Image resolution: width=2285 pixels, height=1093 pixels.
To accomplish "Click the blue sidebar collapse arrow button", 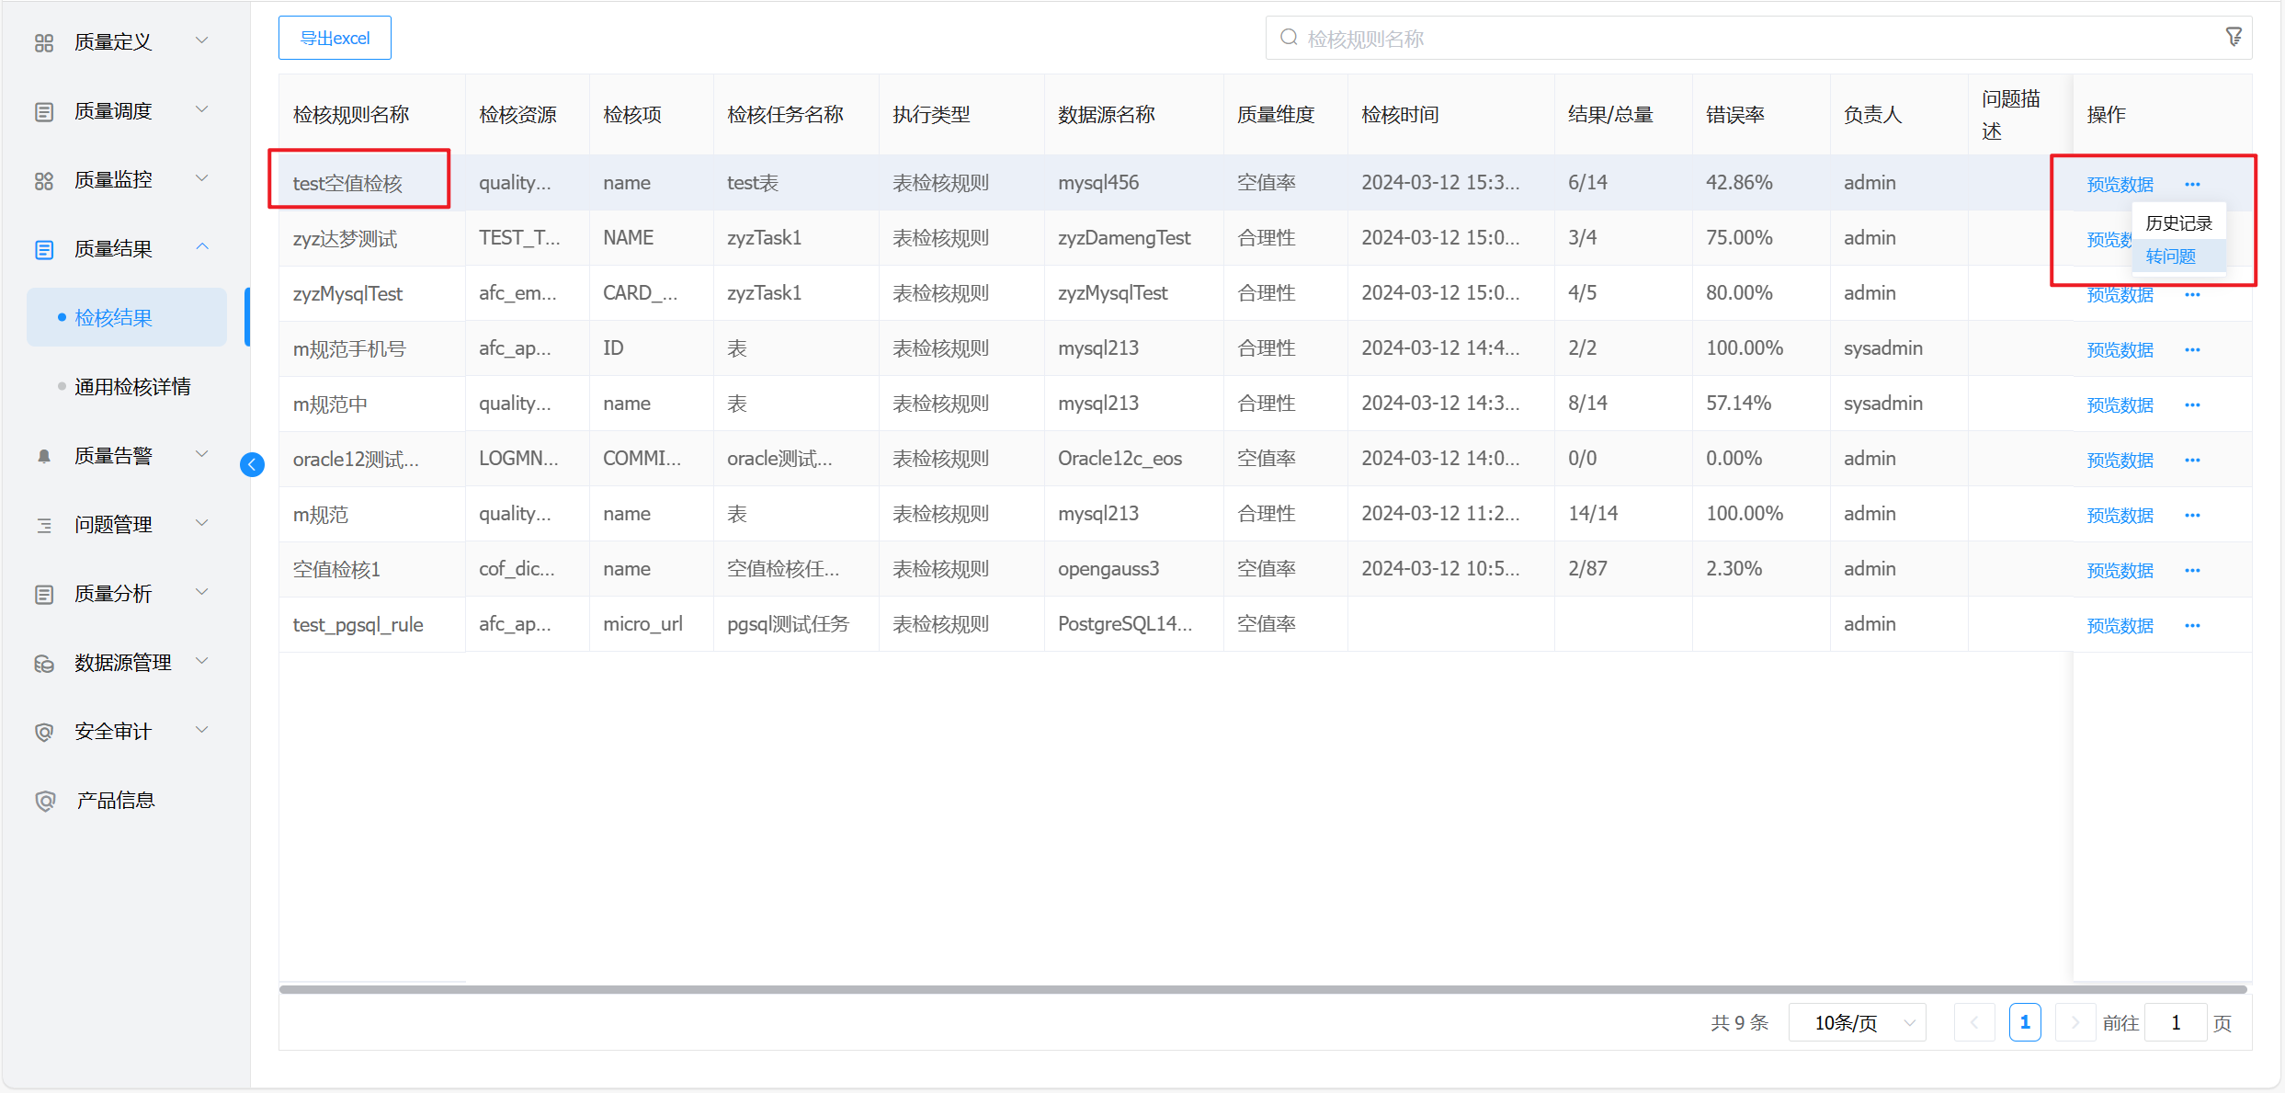I will (252, 464).
